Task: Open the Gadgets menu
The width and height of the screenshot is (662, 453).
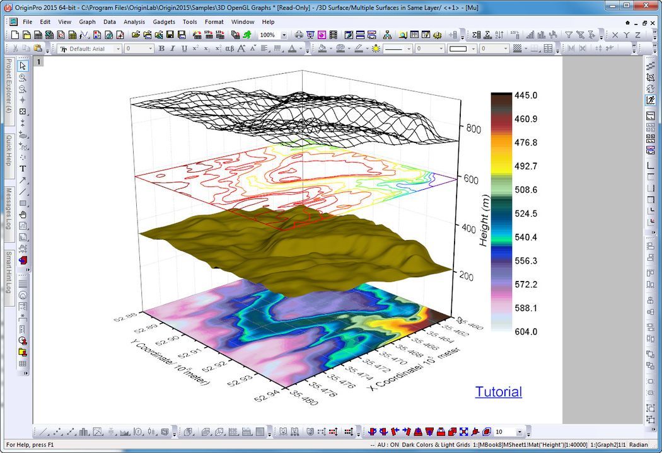Action: (x=164, y=21)
